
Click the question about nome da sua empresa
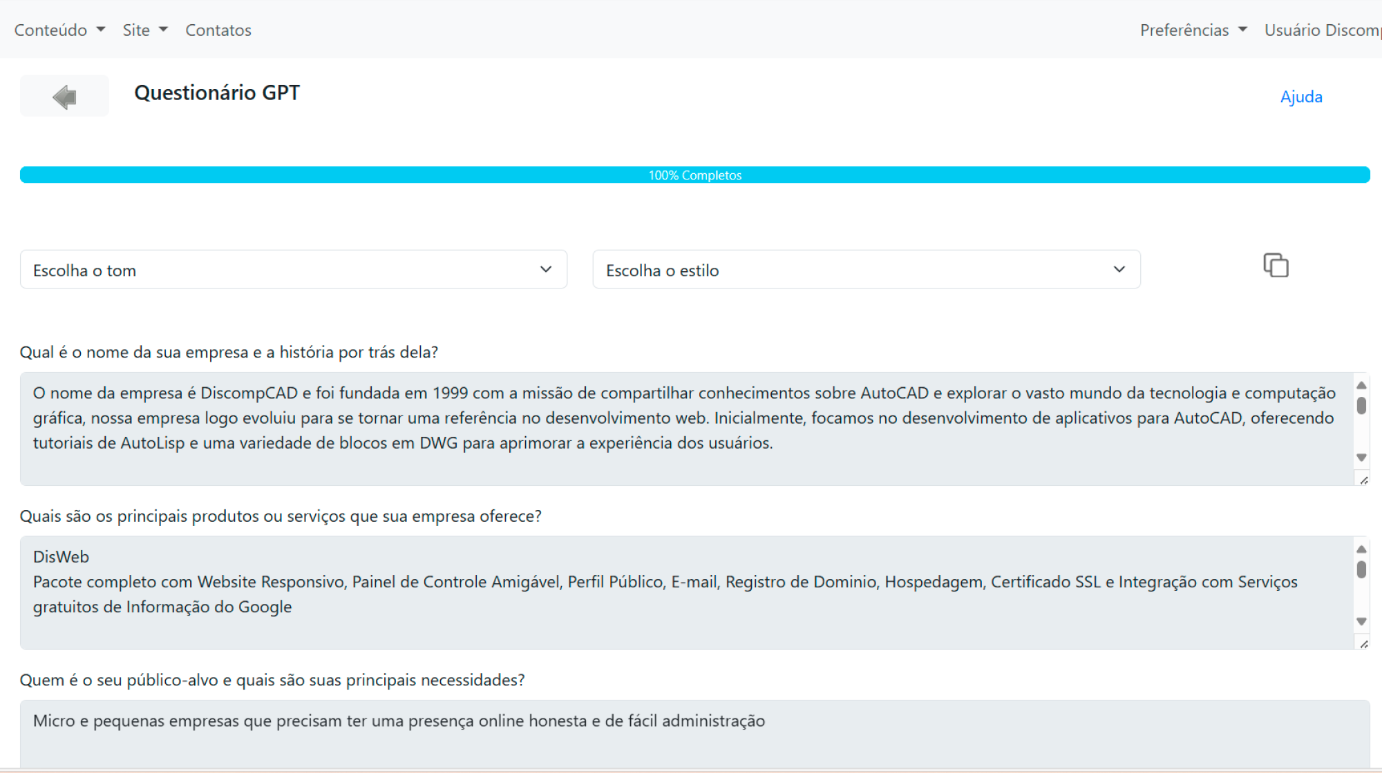[x=229, y=352]
